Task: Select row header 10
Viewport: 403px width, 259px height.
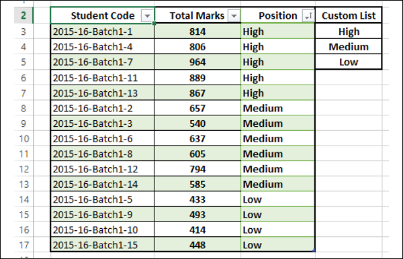Action: pyautogui.click(x=24, y=139)
